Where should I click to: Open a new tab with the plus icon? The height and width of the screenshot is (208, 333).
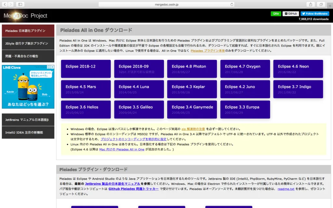click(x=330, y=6)
